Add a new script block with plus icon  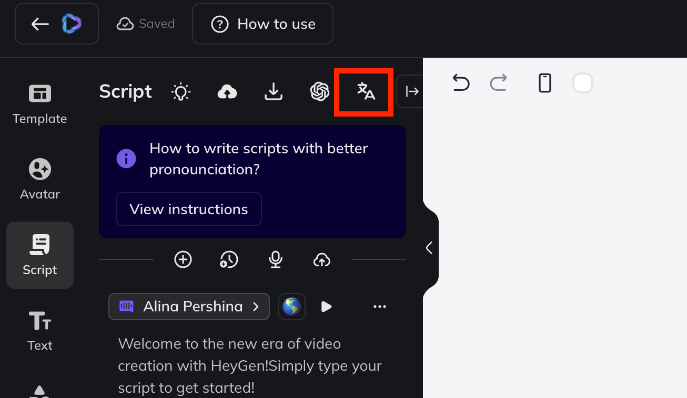pyautogui.click(x=183, y=259)
